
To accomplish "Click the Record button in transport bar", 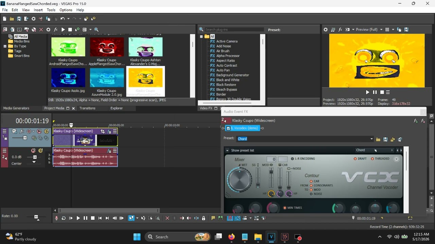I will click(x=57, y=218).
